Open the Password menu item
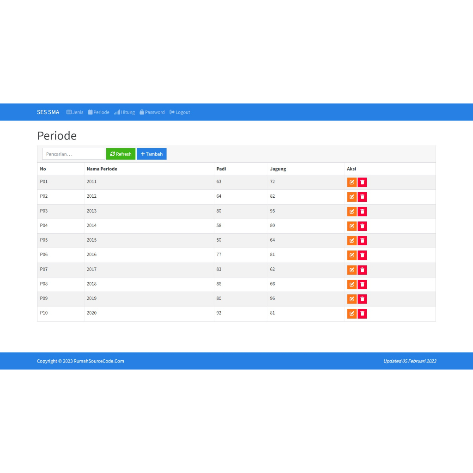Screen dimensions: 473x473 [152, 112]
